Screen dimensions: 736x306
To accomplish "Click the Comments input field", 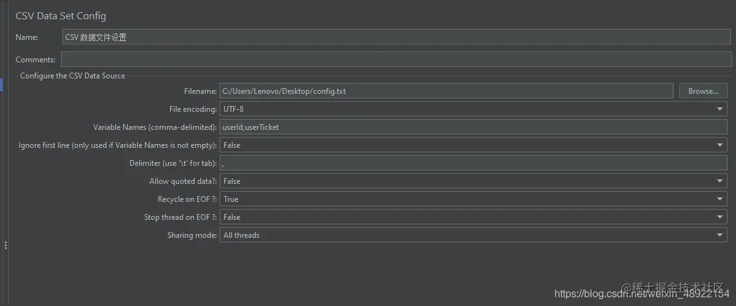I will click(x=397, y=60).
